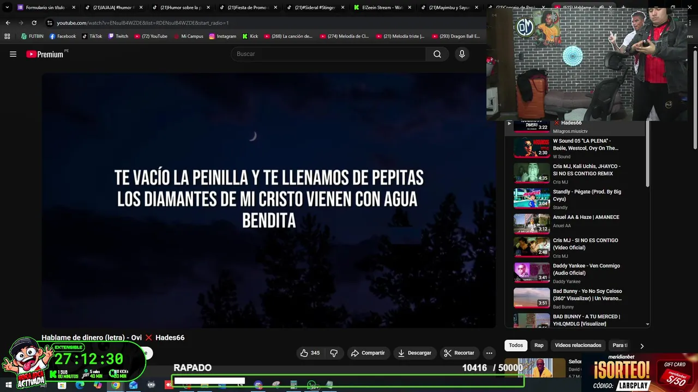Go back with browser back arrow
The image size is (698, 392).
point(8,23)
